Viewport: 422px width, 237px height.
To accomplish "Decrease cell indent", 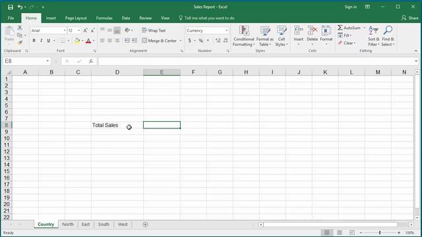I will (x=127, y=41).
